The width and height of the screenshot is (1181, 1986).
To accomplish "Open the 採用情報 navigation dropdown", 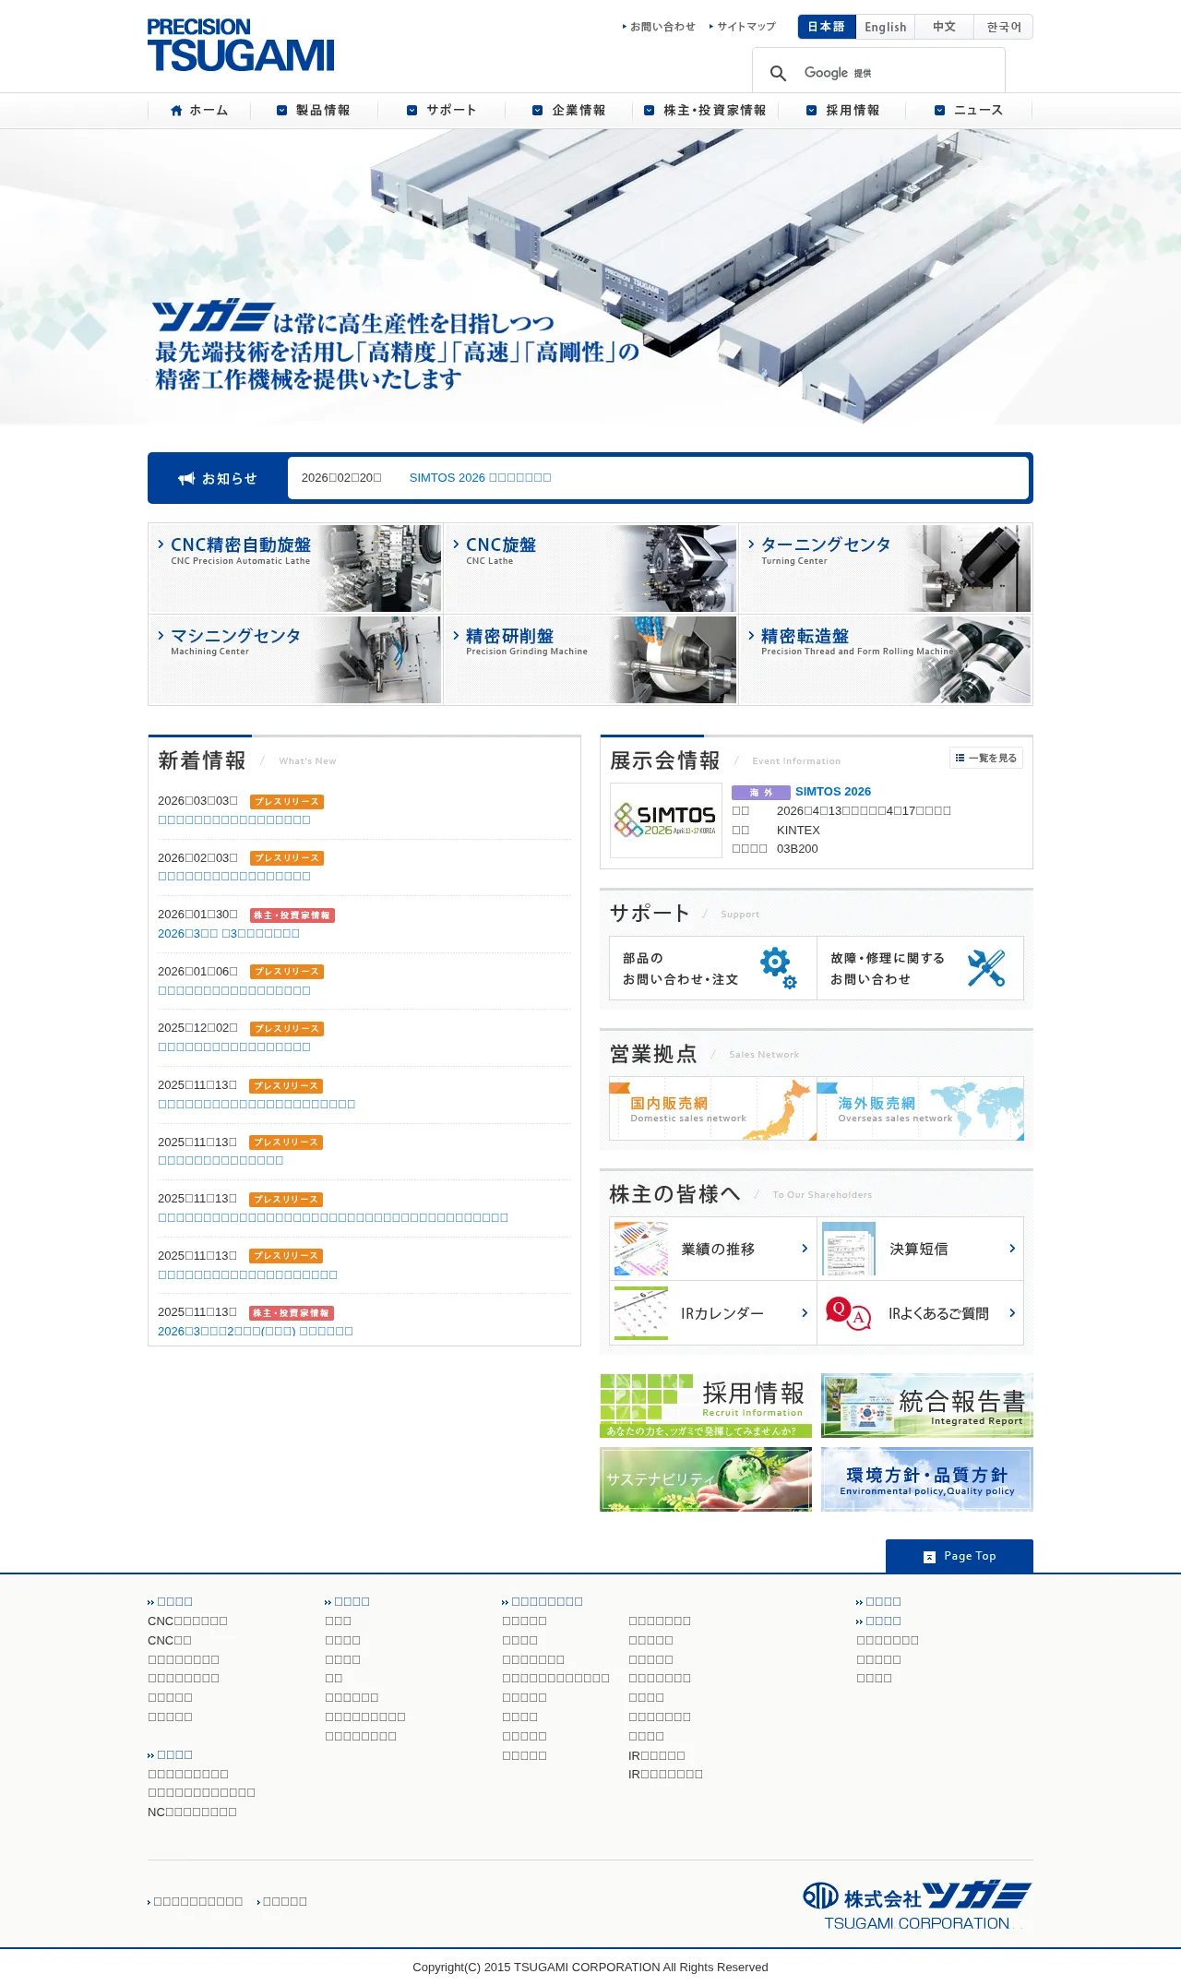I will pos(843,111).
